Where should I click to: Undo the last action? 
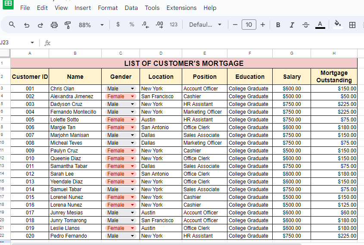tap(27, 25)
